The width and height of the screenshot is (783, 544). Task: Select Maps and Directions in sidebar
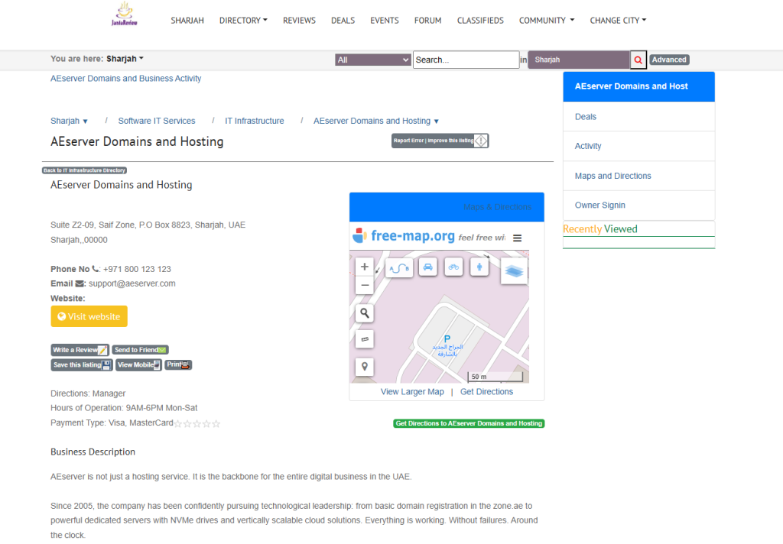(x=638, y=176)
